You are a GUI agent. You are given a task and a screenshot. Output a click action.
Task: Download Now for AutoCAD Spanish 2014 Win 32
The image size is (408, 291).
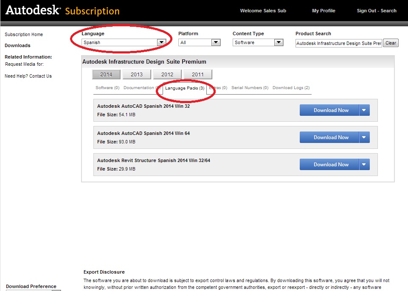point(329,110)
